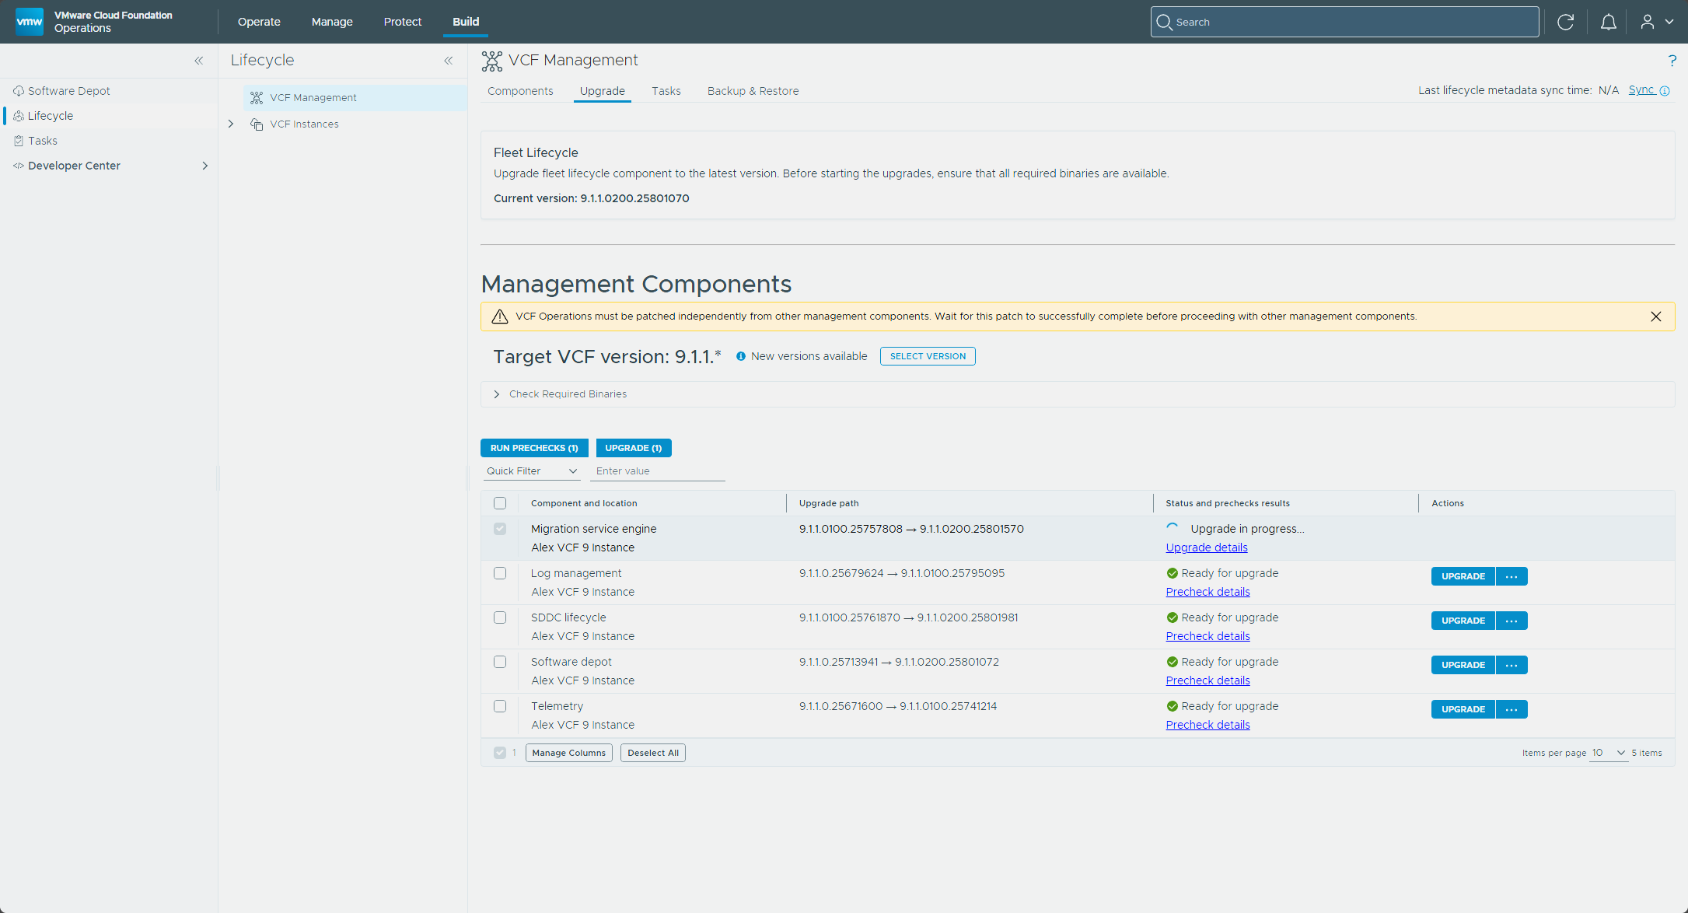Click the Lifecycle sidebar icon
This screenshot has height=913, width=1688.
19,116
